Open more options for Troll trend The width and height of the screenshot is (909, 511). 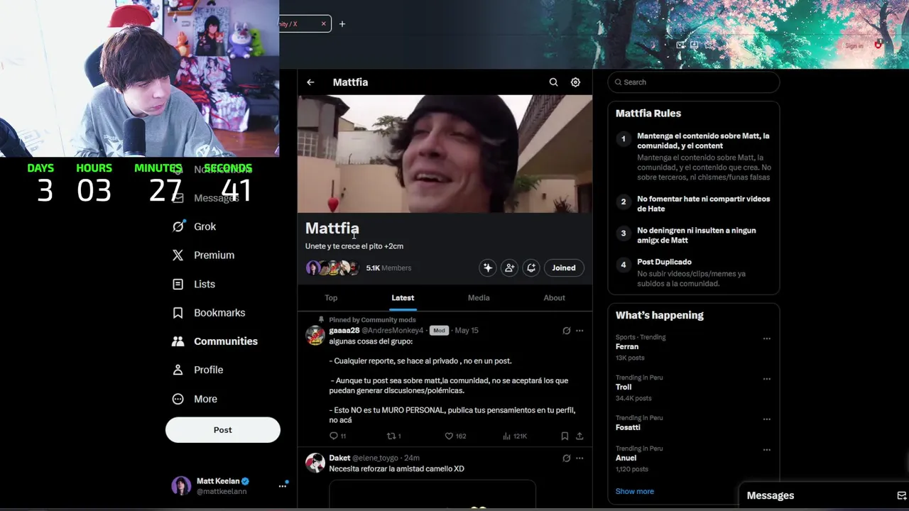pos(766,379)
